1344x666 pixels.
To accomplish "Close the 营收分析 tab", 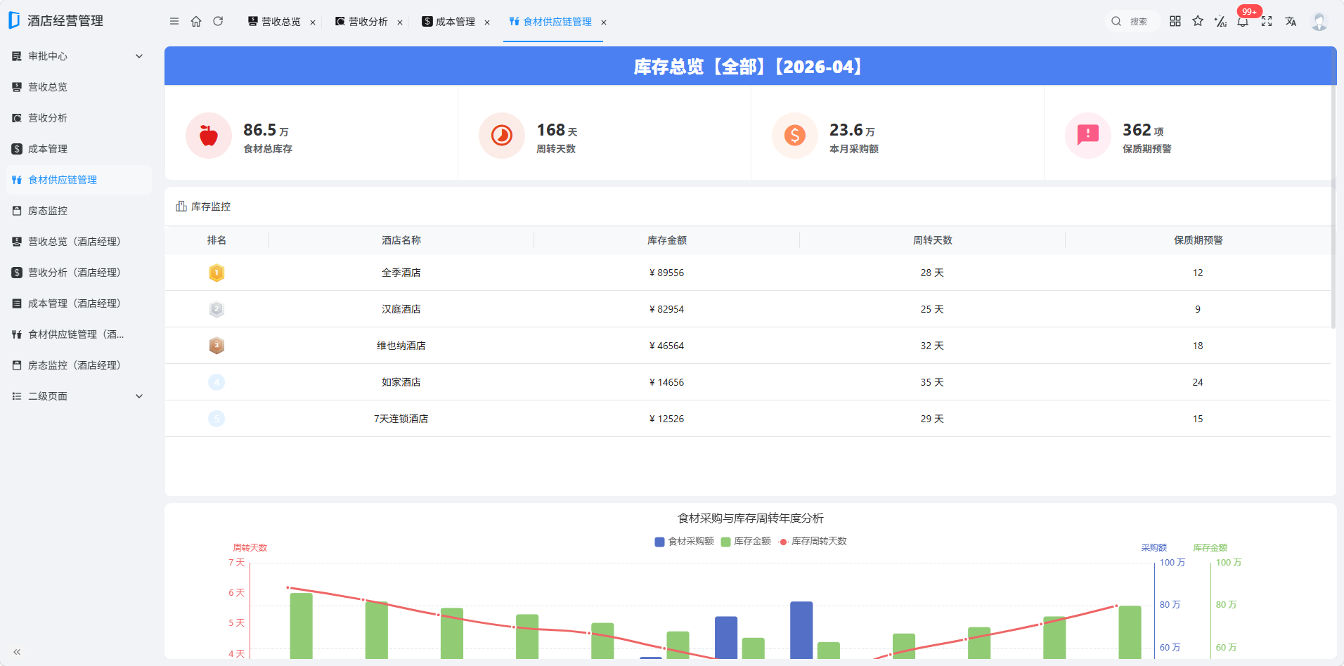I will pyautogui.click(x=400, y=22).
